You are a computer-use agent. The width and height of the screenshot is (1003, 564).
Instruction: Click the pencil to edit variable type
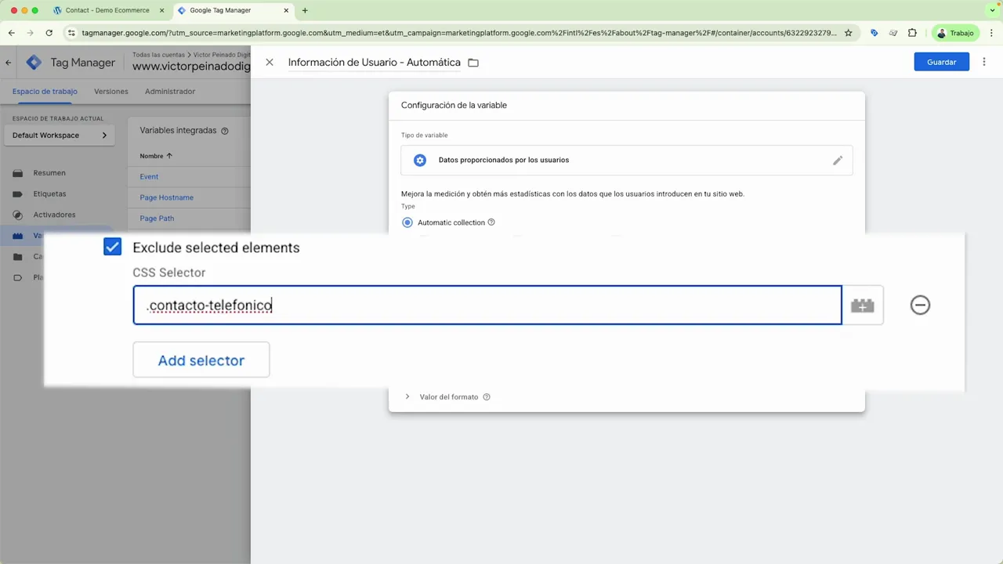837,160
